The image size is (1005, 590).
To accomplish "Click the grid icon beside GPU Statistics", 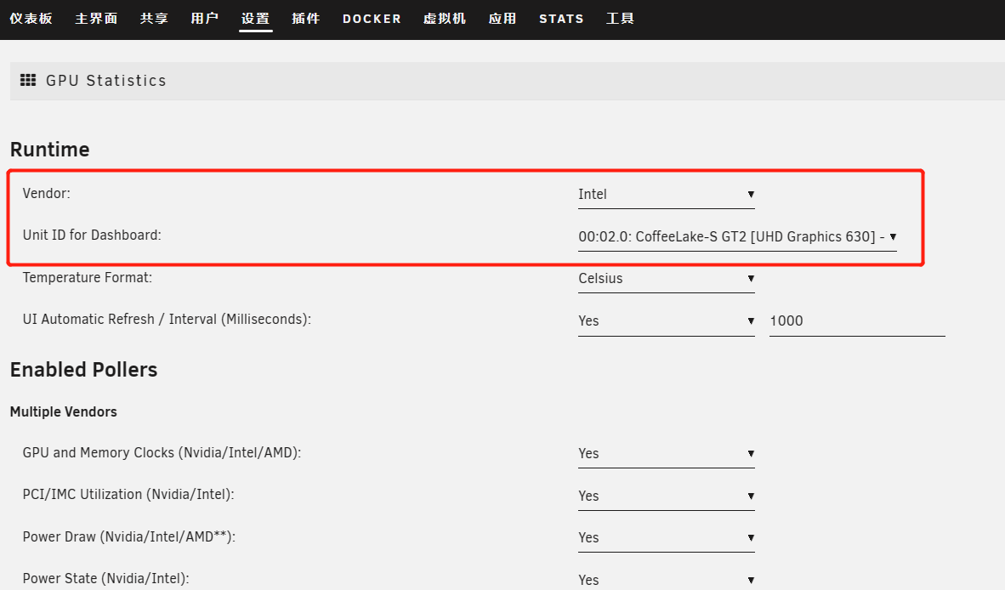I will tap(27, 81).
